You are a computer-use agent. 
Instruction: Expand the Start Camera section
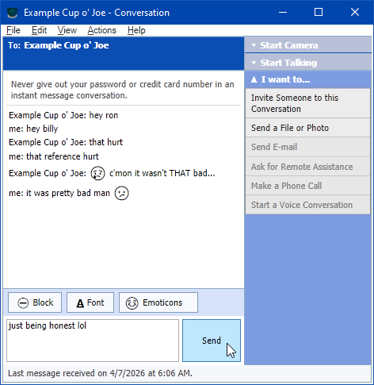coord(308,45)
